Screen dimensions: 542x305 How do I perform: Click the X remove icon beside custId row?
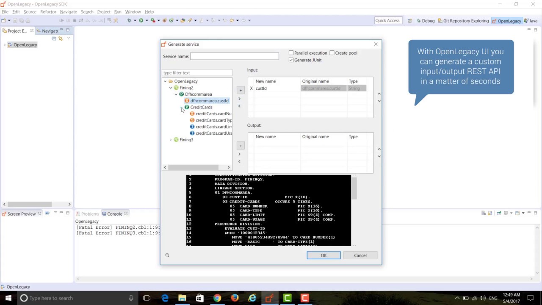pos(251,88)
